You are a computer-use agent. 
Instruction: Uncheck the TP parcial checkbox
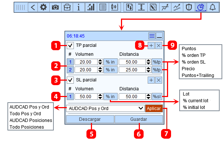[70, 45]
